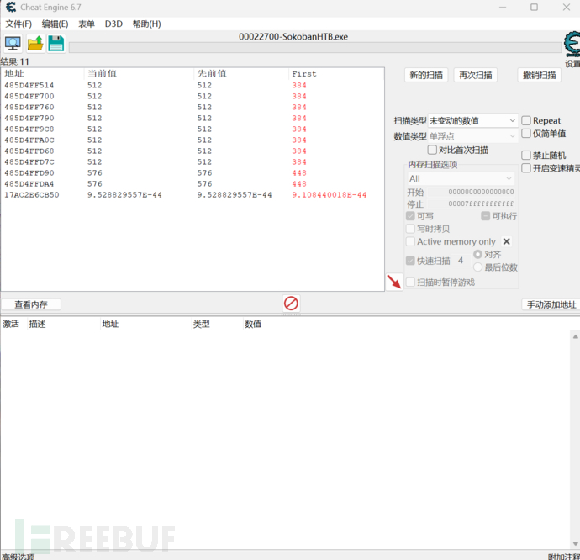Viewport: 580px width, 560px height.
Task: Click the 数值 column header
Action: point(253,324)
